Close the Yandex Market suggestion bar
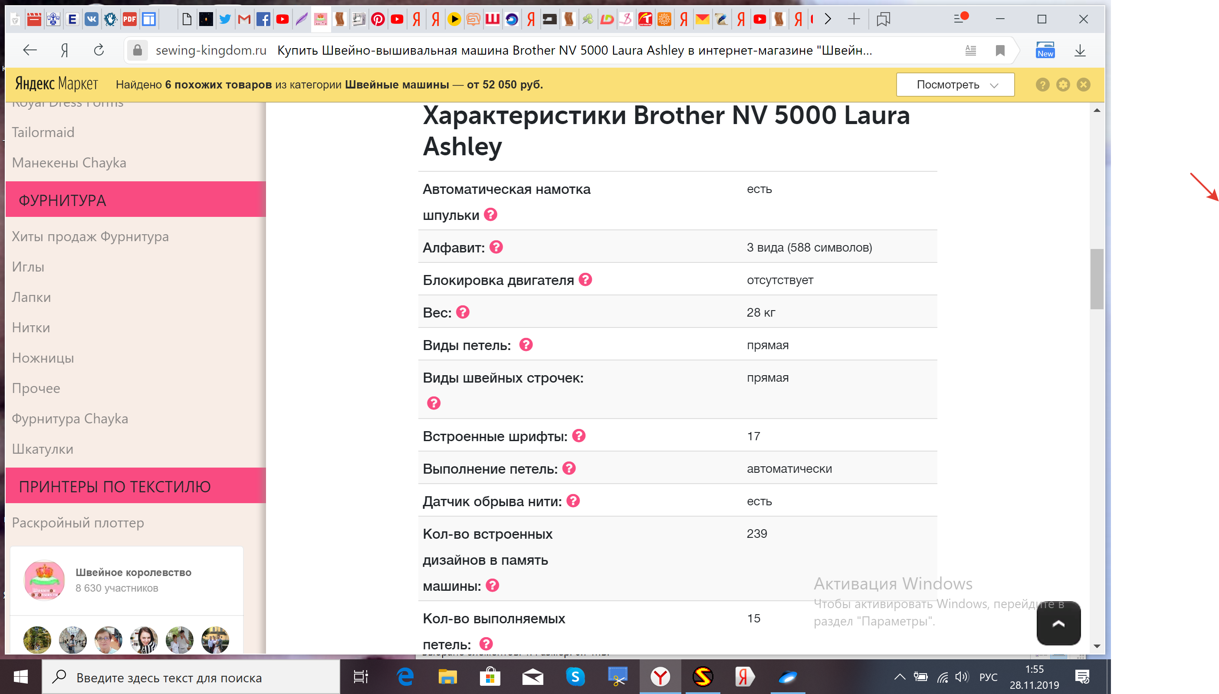This screenshot has width=1219, height=694. pyautogui.click(x=1083, y=85)
